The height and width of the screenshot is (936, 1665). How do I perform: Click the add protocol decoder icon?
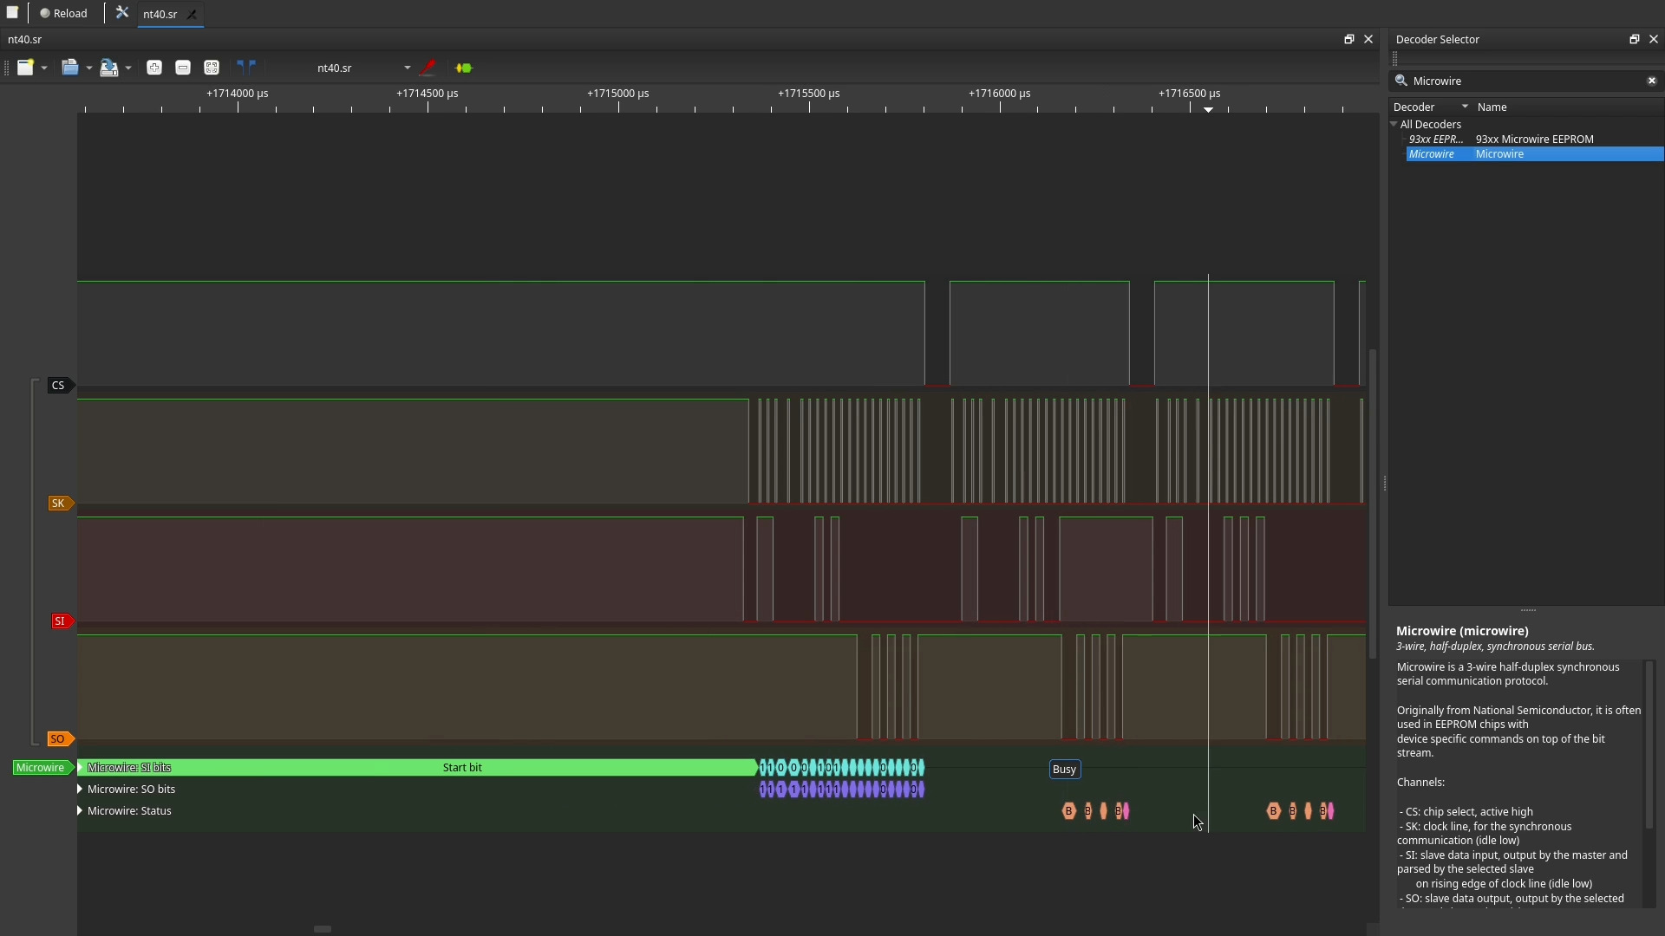tap(464, 68)
